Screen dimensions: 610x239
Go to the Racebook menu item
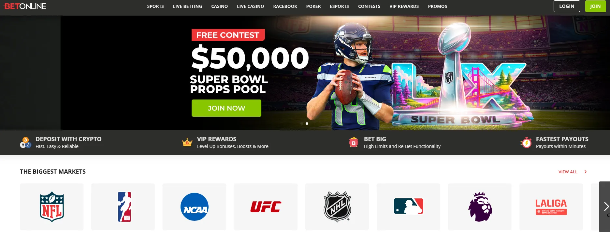[x=285, y=6]
